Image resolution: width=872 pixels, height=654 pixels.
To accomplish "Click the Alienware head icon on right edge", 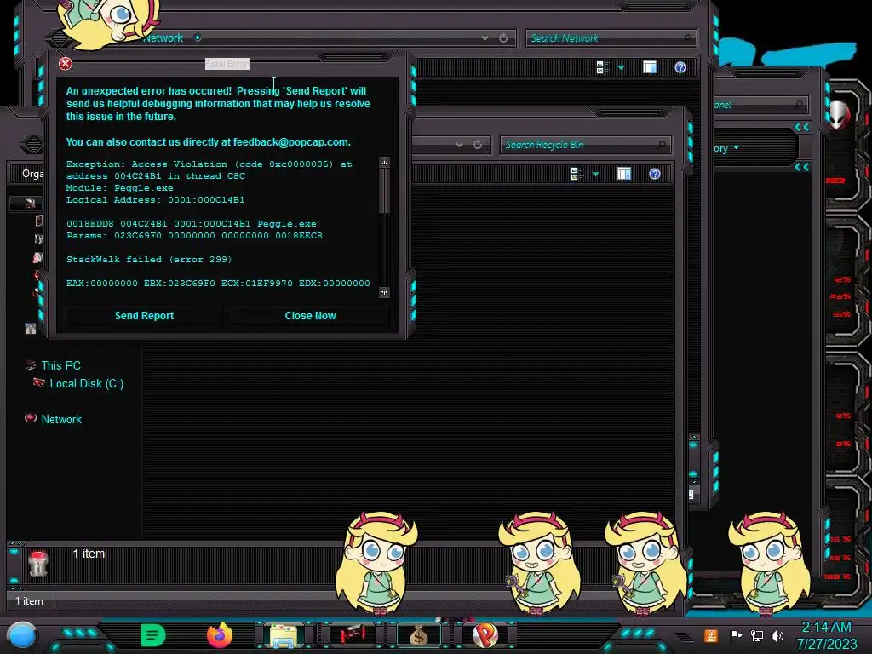I will point(839,115).
